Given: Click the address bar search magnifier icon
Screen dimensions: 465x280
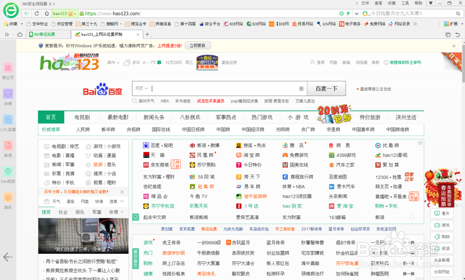Looking at the screenshot, I should click(458, 13).
